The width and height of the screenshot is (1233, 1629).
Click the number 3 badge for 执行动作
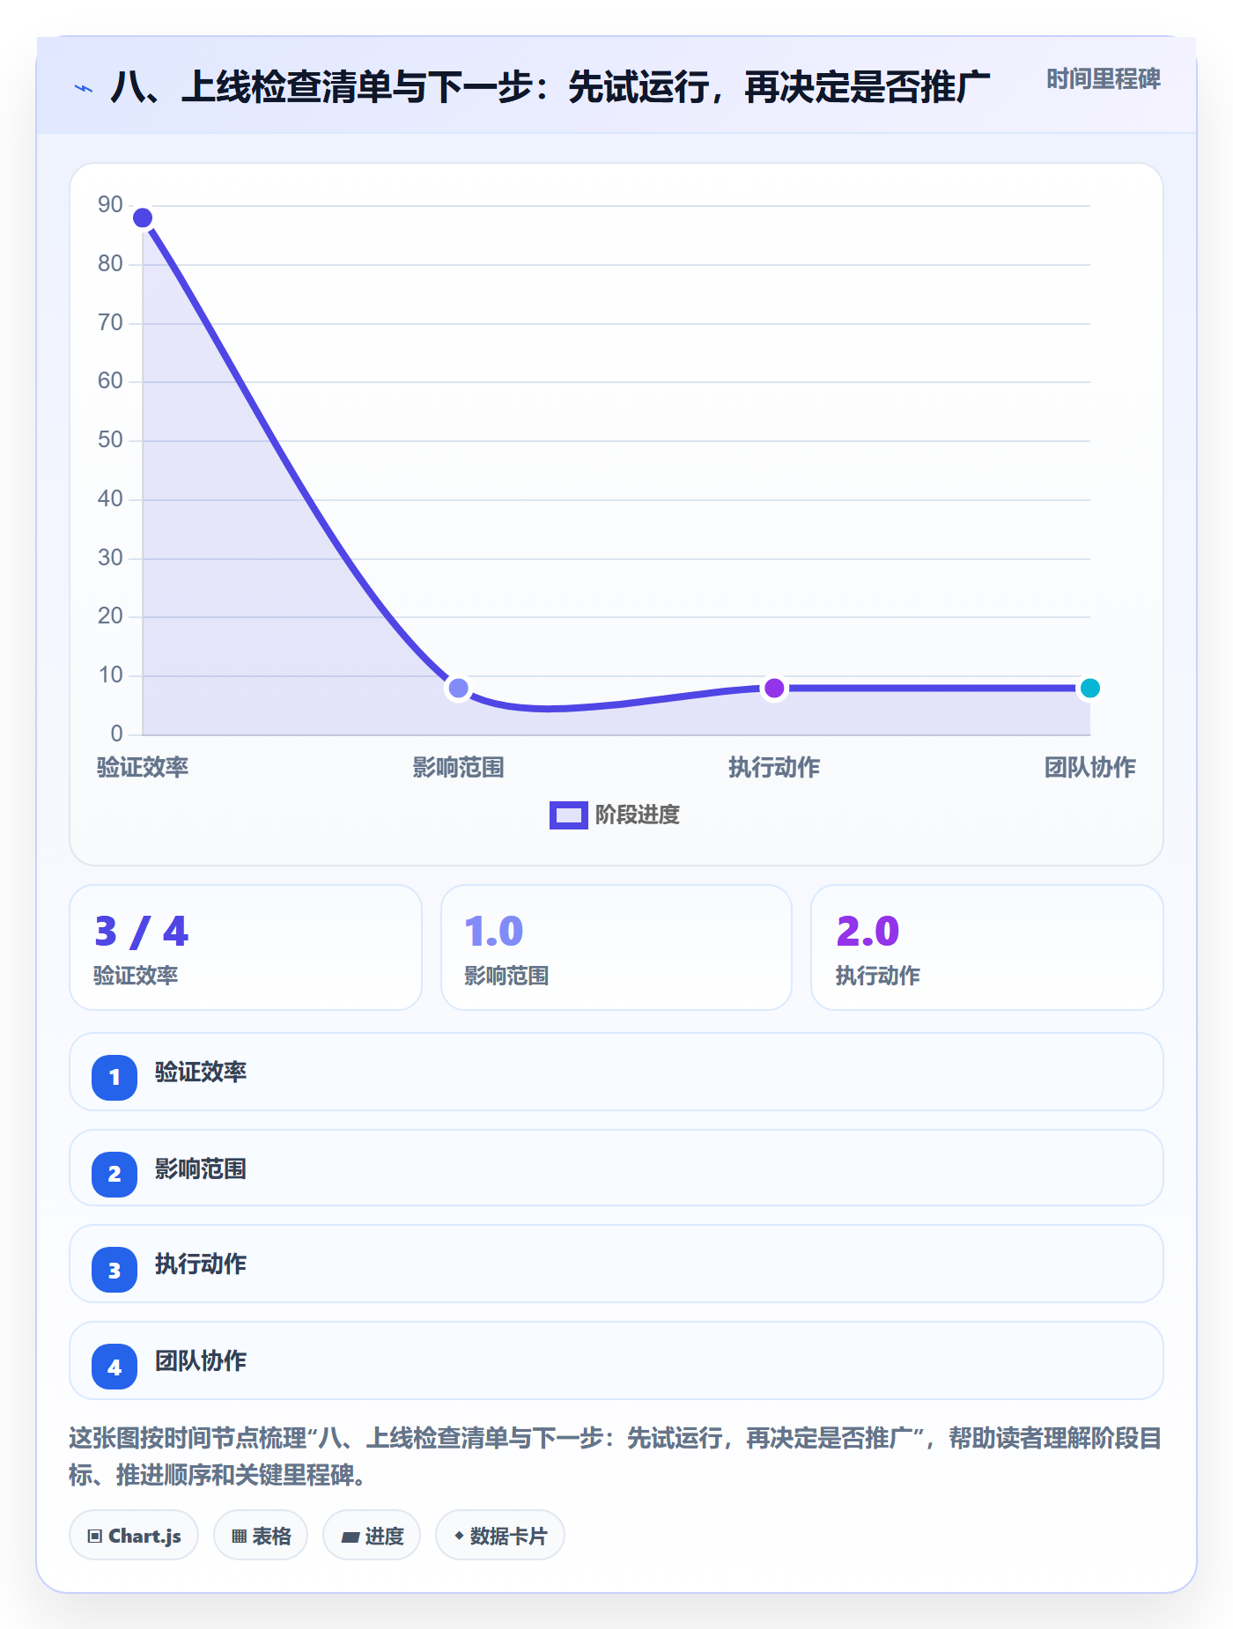114,1270
